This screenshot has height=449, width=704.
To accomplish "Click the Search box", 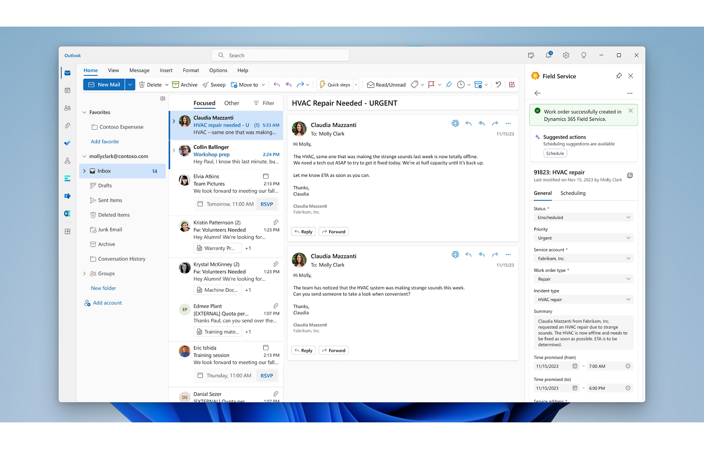I will coord(280,55).
